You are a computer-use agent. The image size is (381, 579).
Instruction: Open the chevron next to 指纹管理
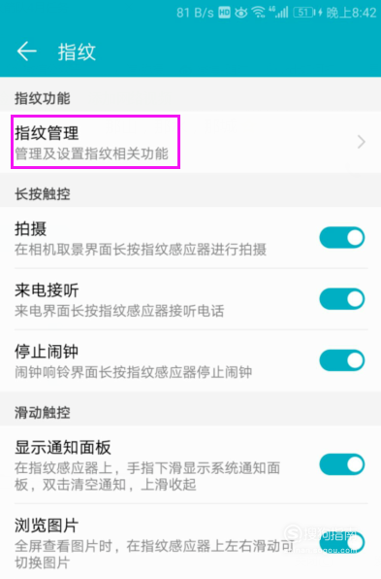362,142
